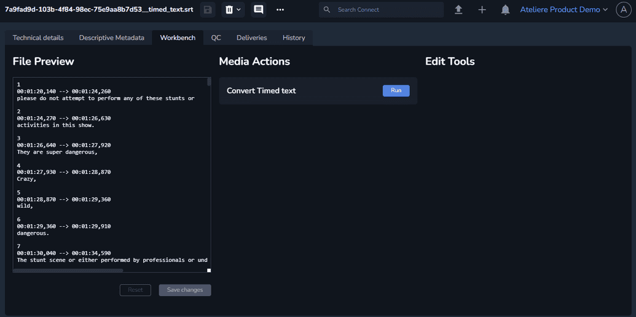Click the 'Convert Timed text' label

click(x=261, y=90)
